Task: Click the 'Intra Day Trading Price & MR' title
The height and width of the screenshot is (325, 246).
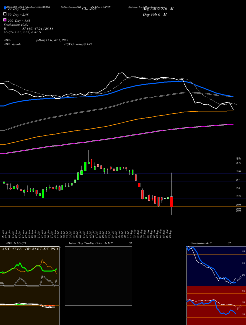Action: pos(91,243)
